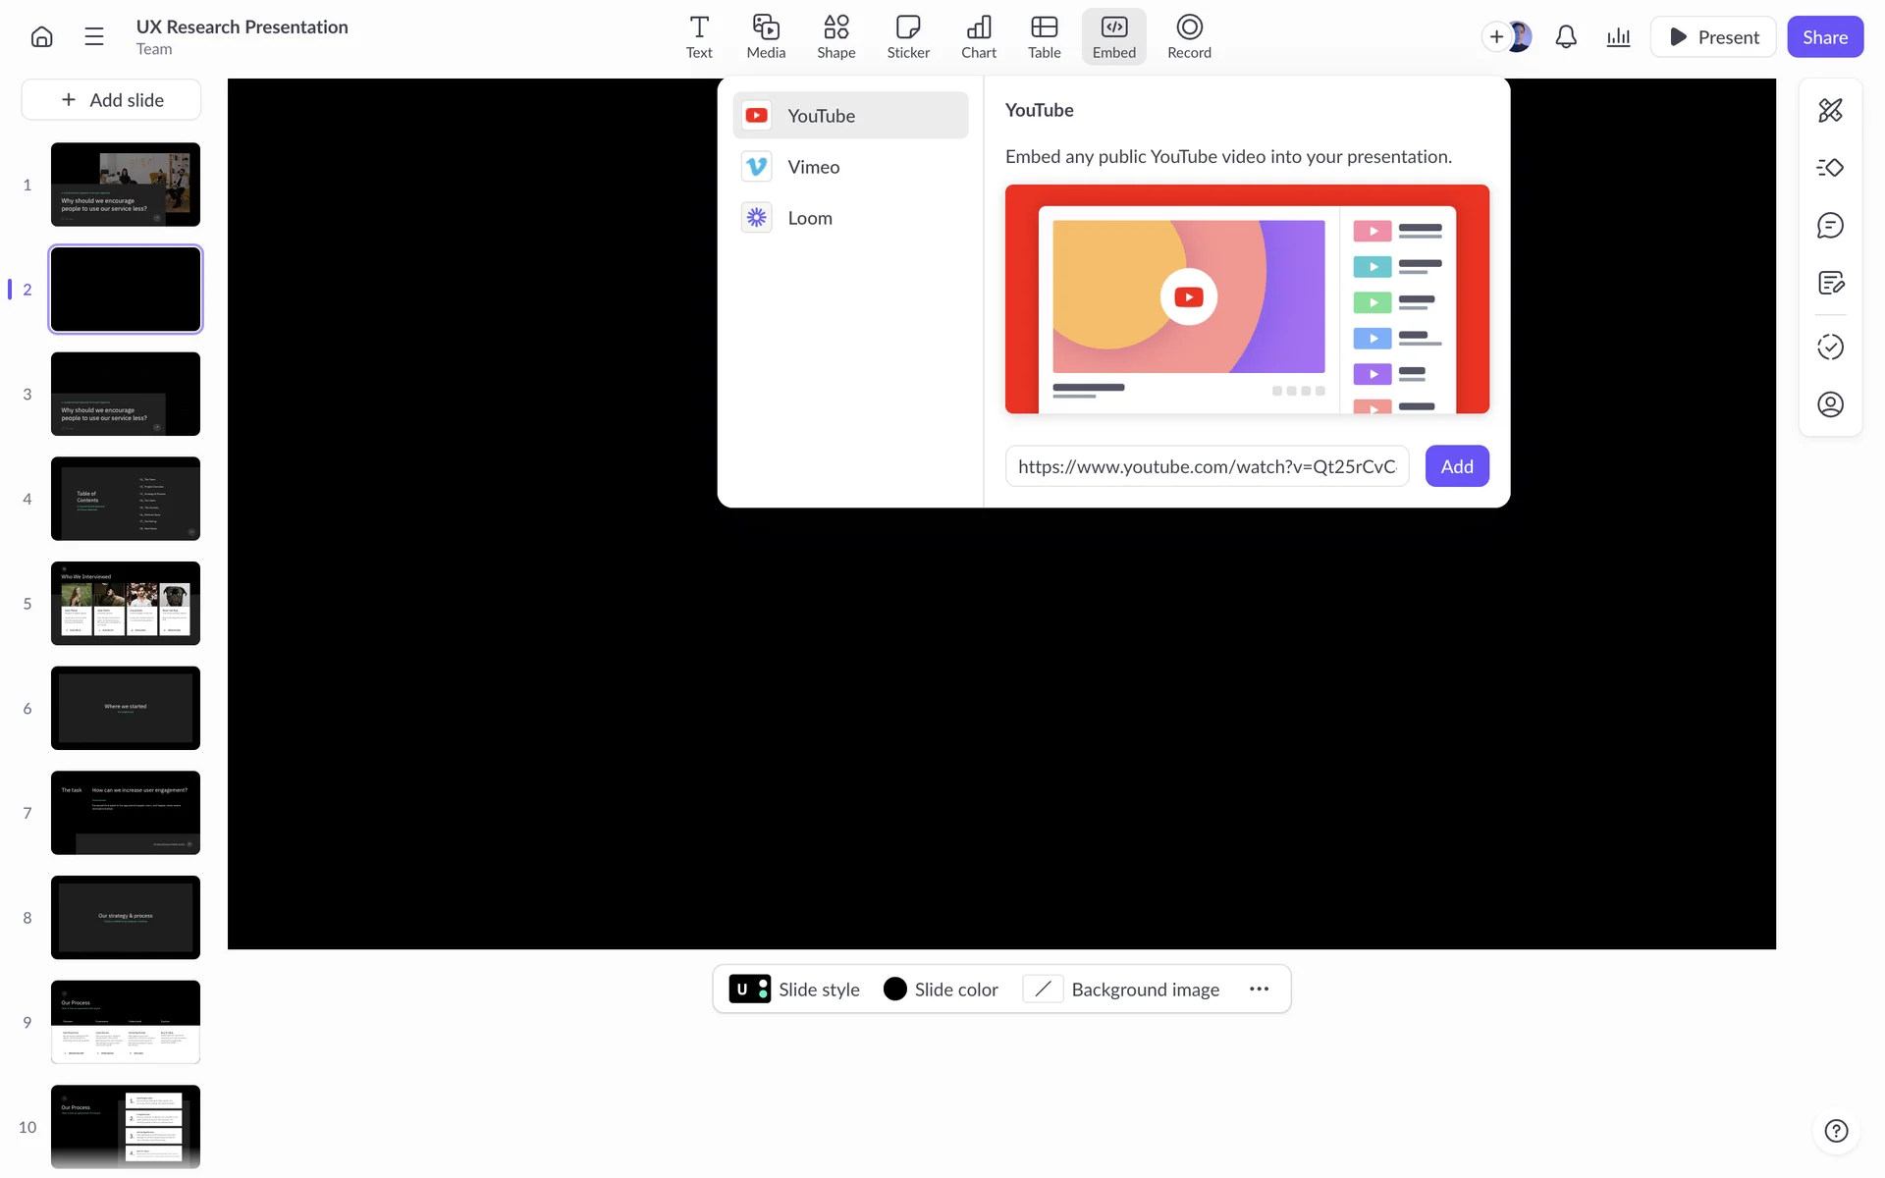Screen dimensions: 1885x1178
Task: Open the hamburger menu
Action: coord(94,37)
